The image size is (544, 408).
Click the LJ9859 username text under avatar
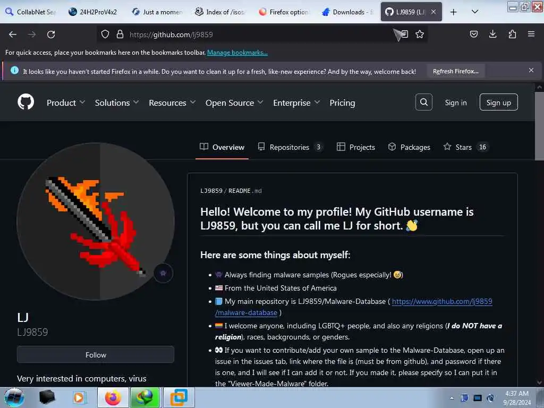[32, 333]
